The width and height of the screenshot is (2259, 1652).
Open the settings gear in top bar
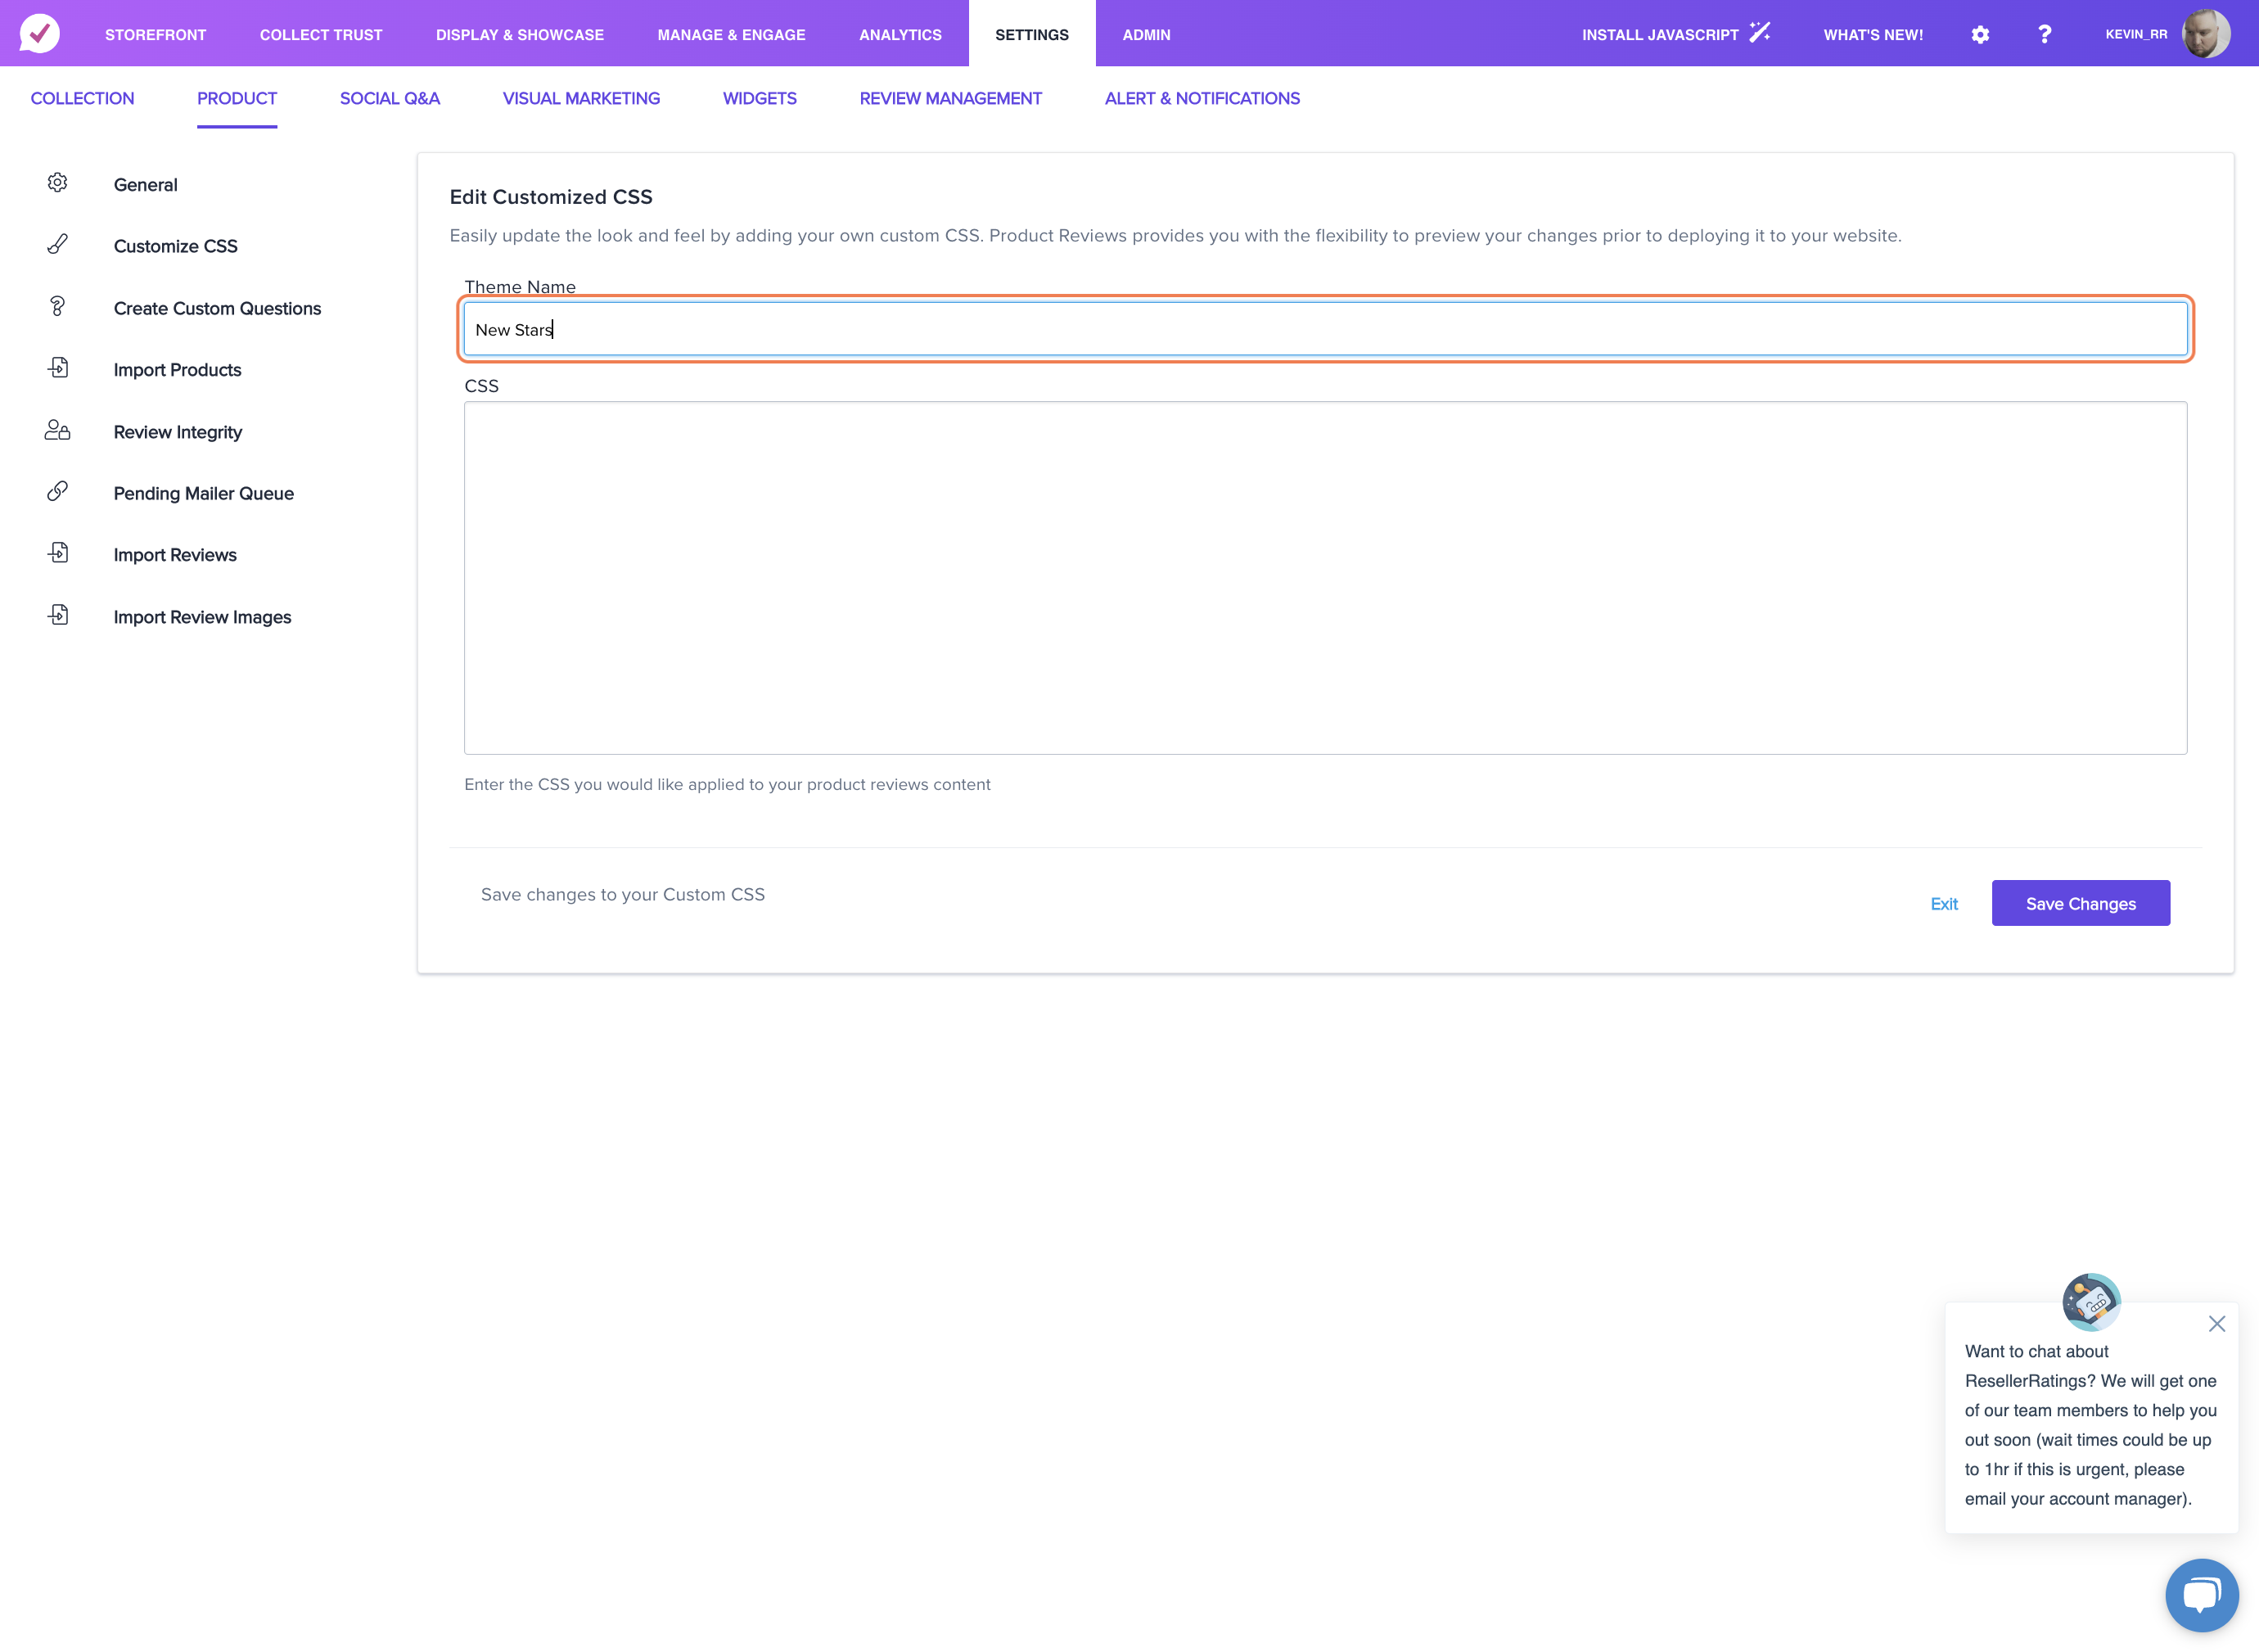[1980, 34]
